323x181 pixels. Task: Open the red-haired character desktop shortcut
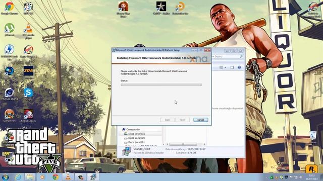click(123, 9)
